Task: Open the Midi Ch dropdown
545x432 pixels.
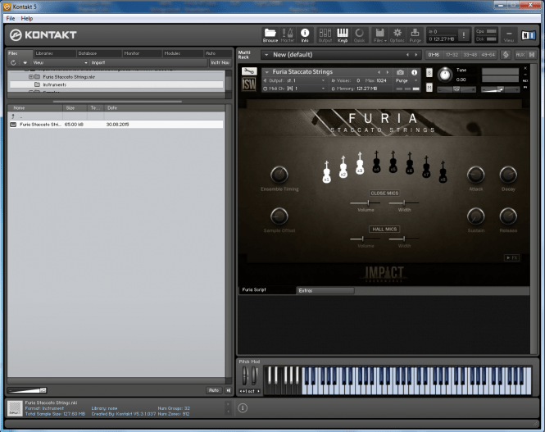Action: 323,89
